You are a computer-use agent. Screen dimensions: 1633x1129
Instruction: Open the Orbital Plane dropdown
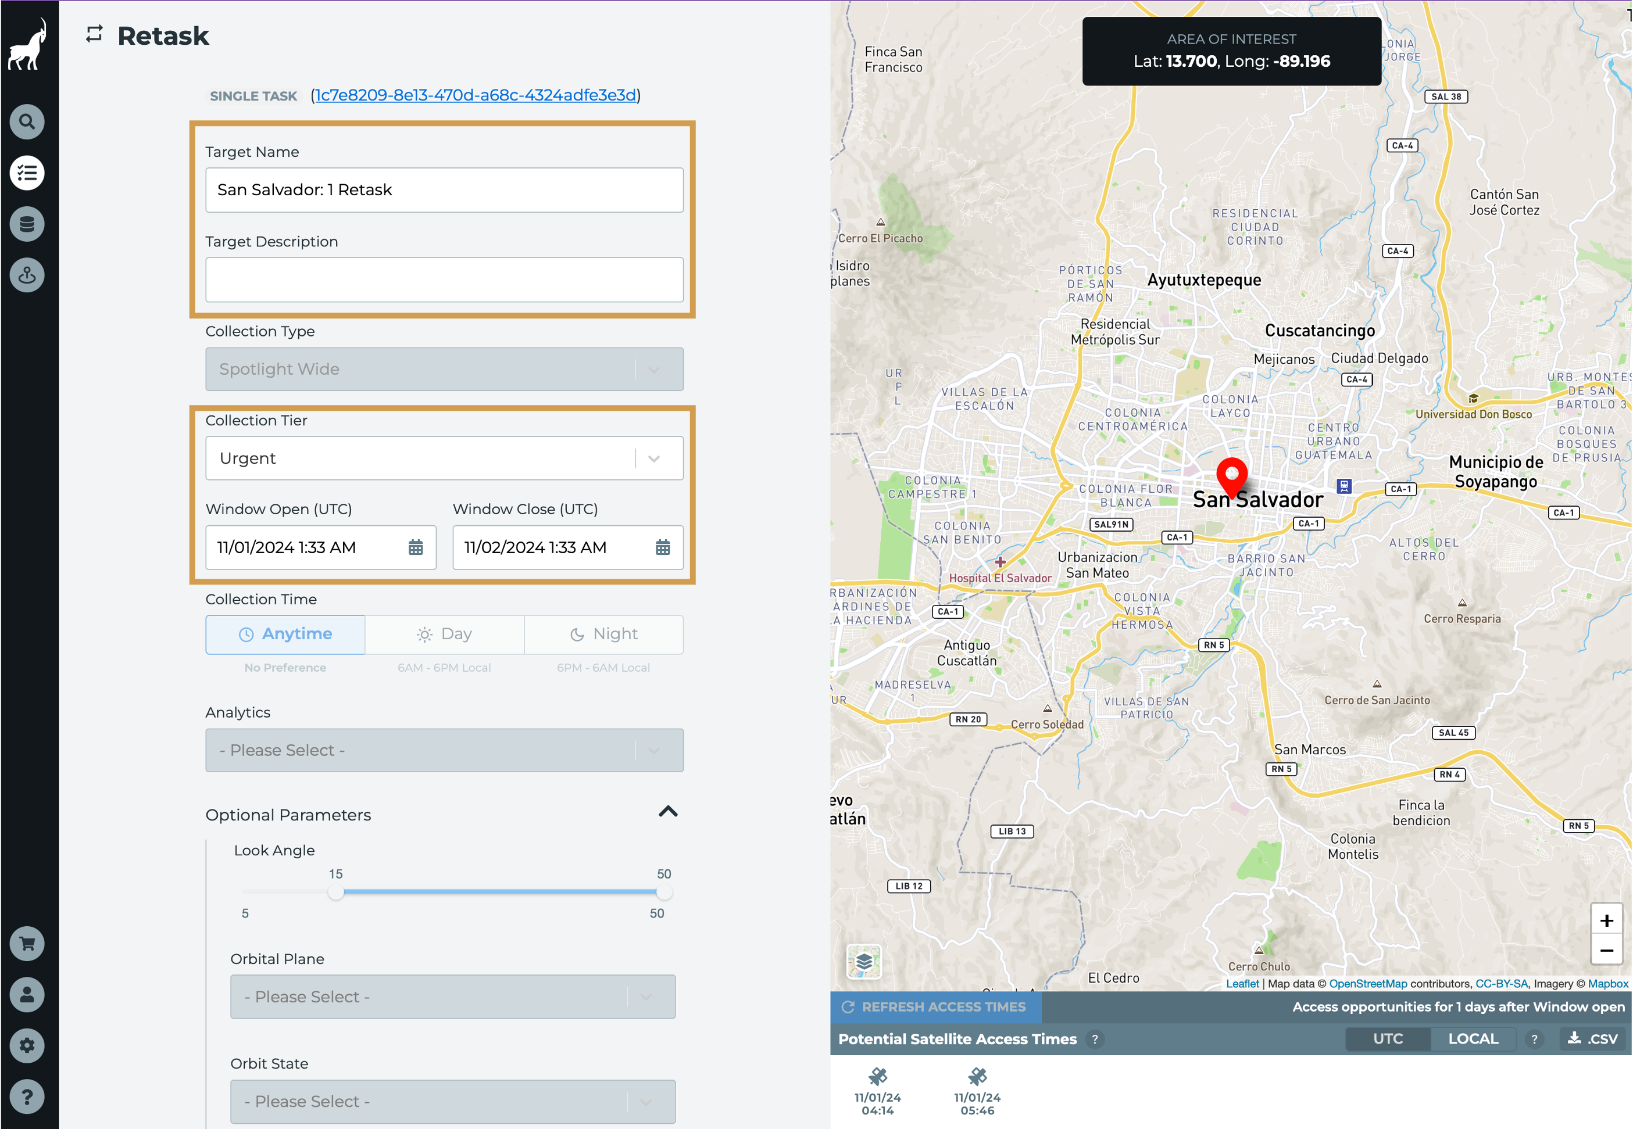453,997
